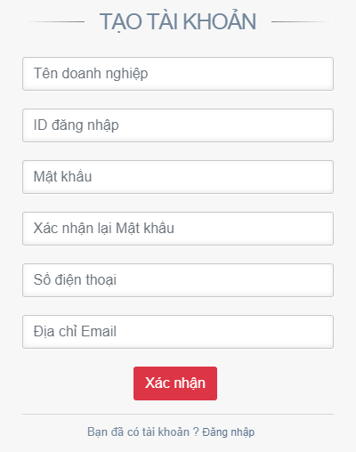This screenshot has width=356, height=452.
Task: Activate the Số điện thoại field
Action: (178, 280)
